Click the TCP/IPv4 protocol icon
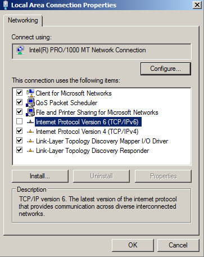Viewport: 204px width, 257px height. coord(30,132)
